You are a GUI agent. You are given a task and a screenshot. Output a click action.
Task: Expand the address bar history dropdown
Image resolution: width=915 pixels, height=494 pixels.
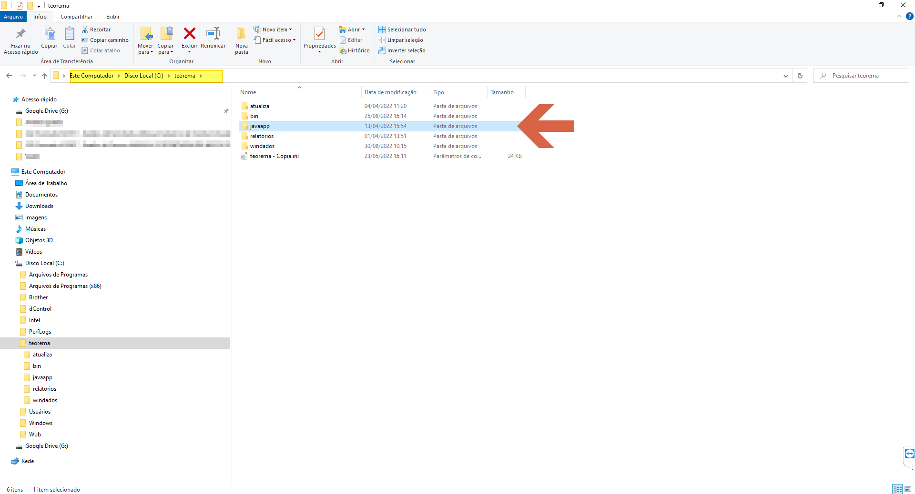(x=785, y=76)
